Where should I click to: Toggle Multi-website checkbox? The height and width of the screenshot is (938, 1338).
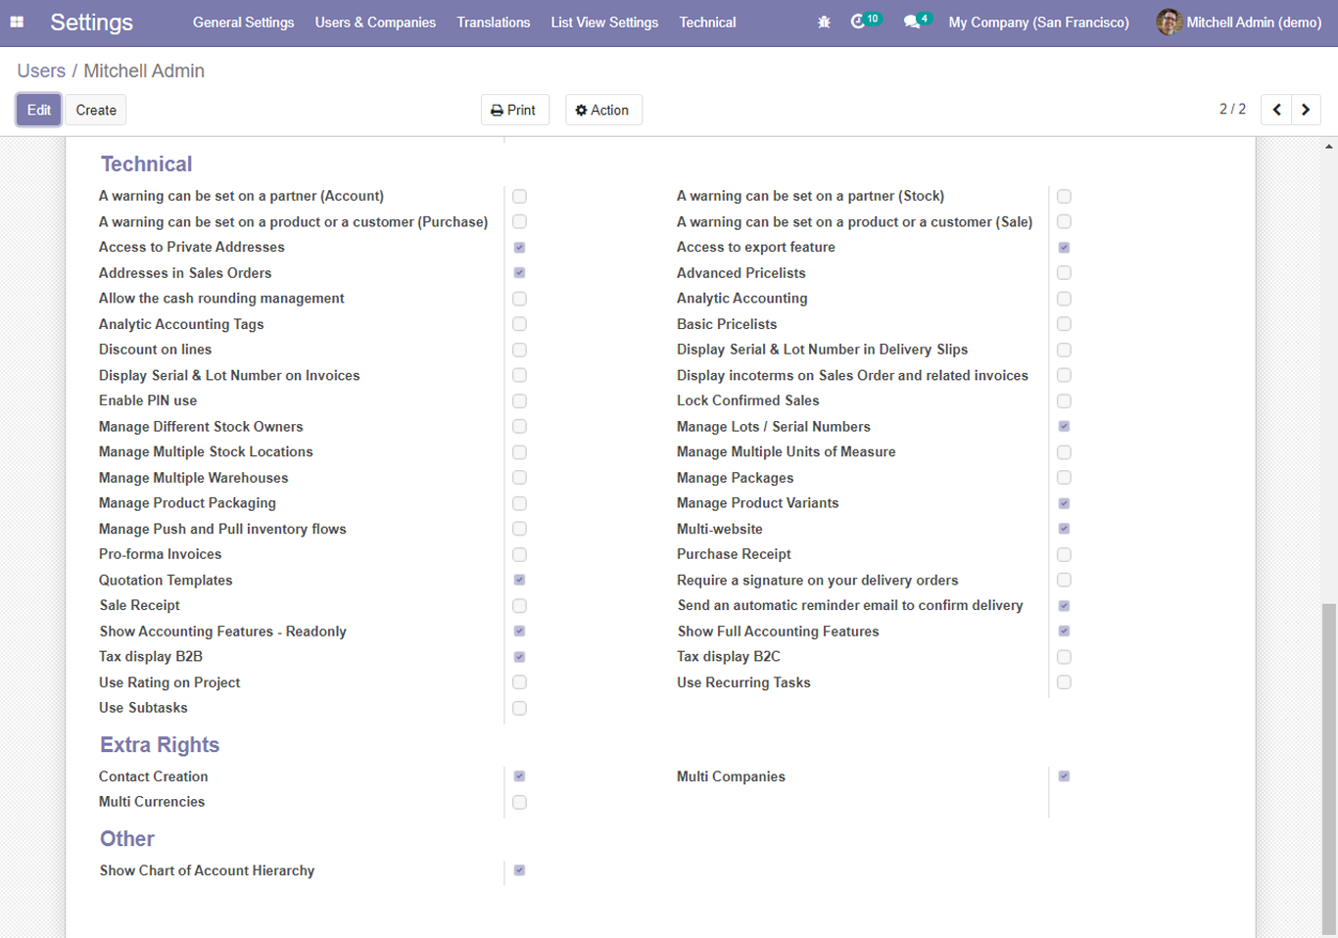click(x=1064, y=529)
